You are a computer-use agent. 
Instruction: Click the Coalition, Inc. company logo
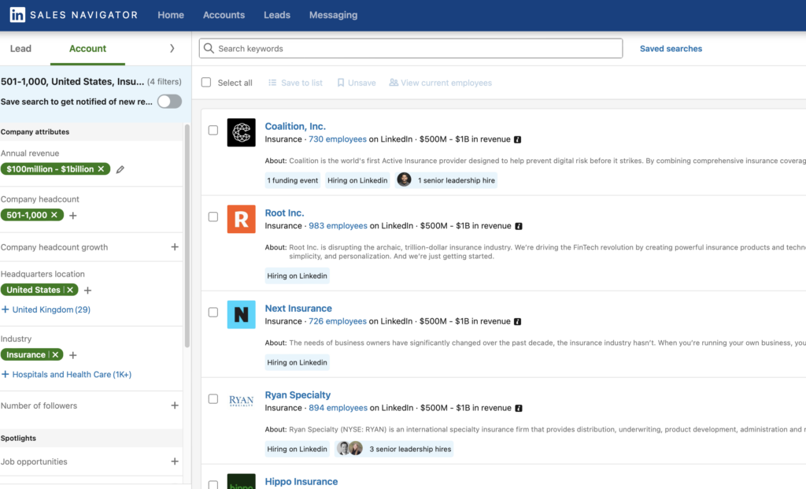tap(241, 132)
